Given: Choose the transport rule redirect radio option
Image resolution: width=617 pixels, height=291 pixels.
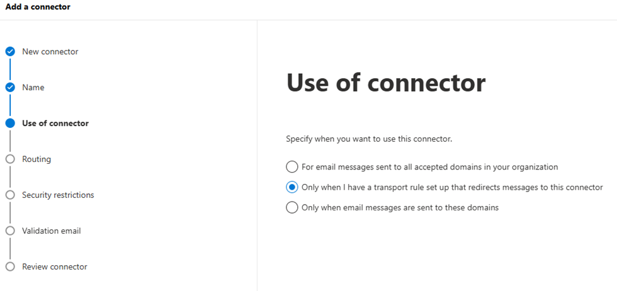Looking at the screenshot, I should click(x=292, y=187).
